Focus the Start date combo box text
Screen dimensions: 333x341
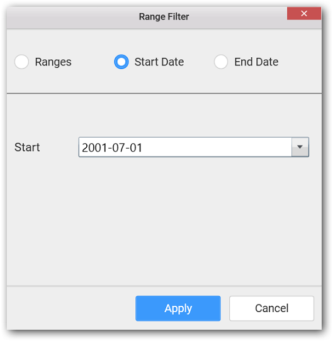(112, 148)
